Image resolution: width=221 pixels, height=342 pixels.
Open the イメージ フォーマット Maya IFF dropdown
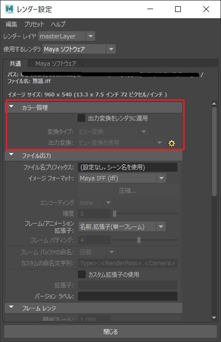pos(122,178)
